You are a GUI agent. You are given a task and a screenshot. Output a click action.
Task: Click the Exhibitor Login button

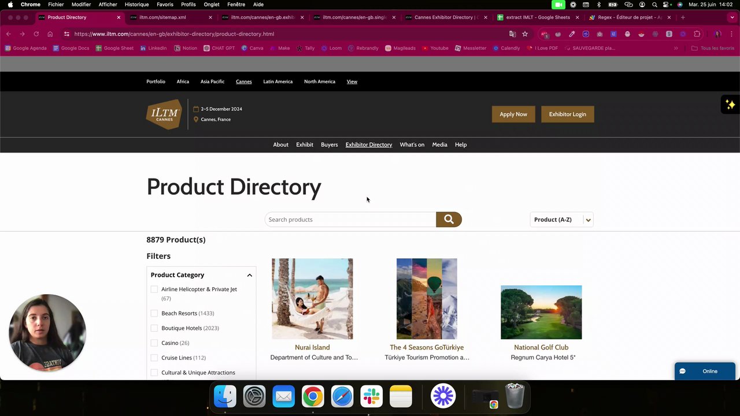[568, 114]
